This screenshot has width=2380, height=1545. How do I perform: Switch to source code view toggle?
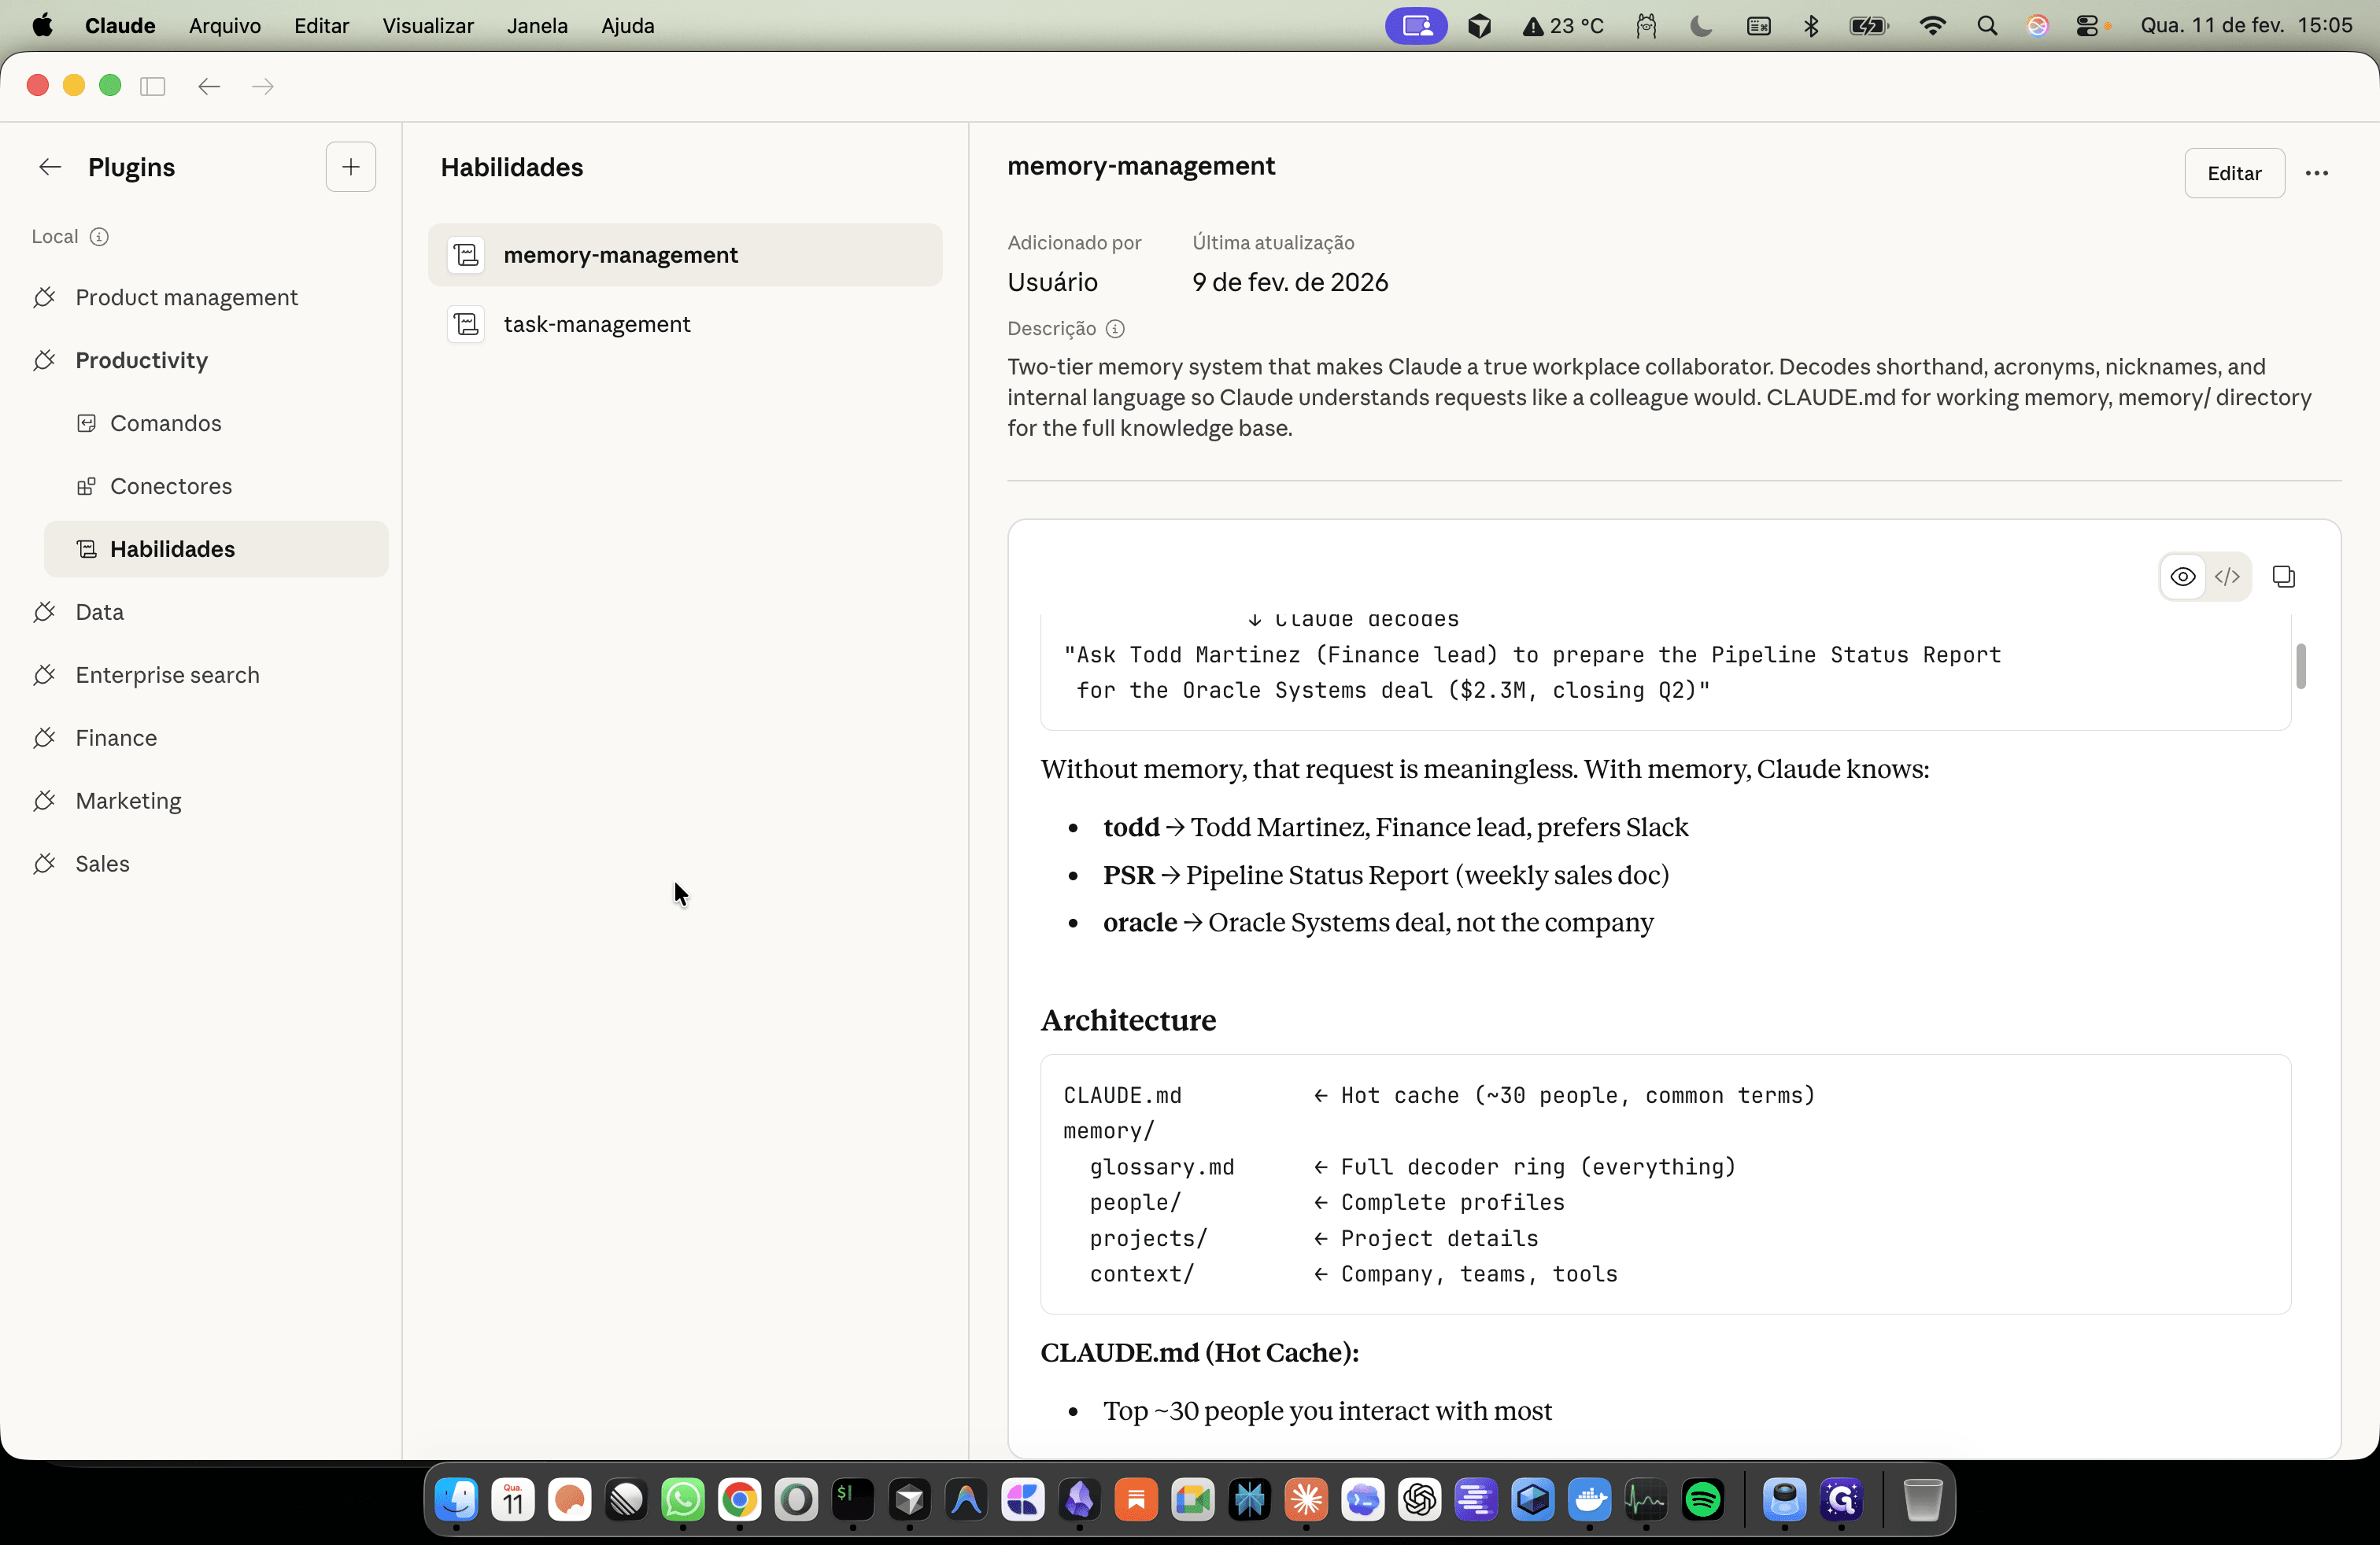point(2227,577)
